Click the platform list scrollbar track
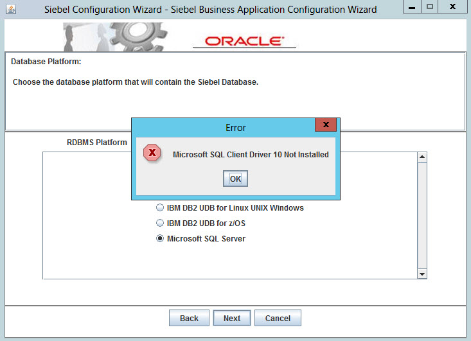471x341 pixels. (x=422, y=215)
